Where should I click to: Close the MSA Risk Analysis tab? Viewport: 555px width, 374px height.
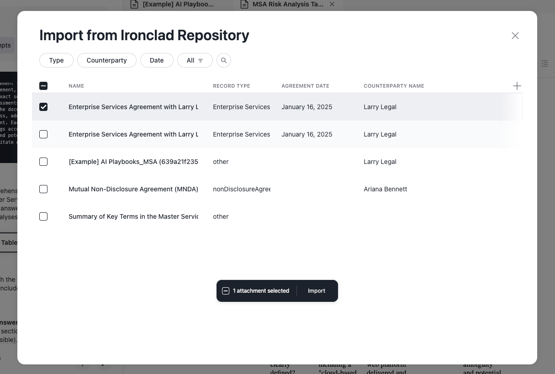[332, 4]
